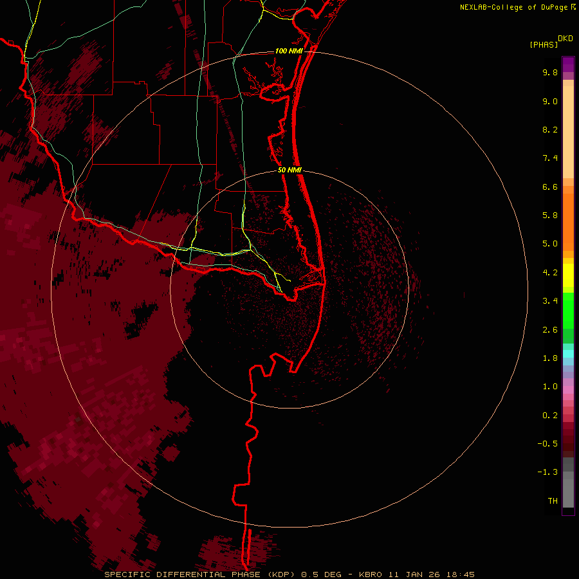
Task: Click the 6.6 legend value
Action: click(550, 187)
